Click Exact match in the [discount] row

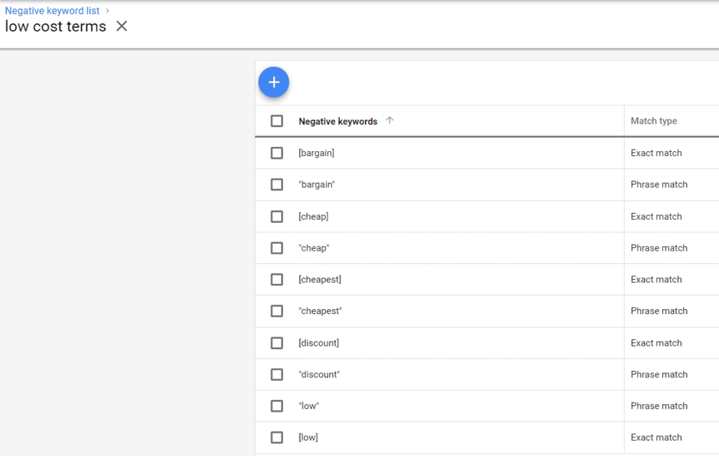[656, 343]
